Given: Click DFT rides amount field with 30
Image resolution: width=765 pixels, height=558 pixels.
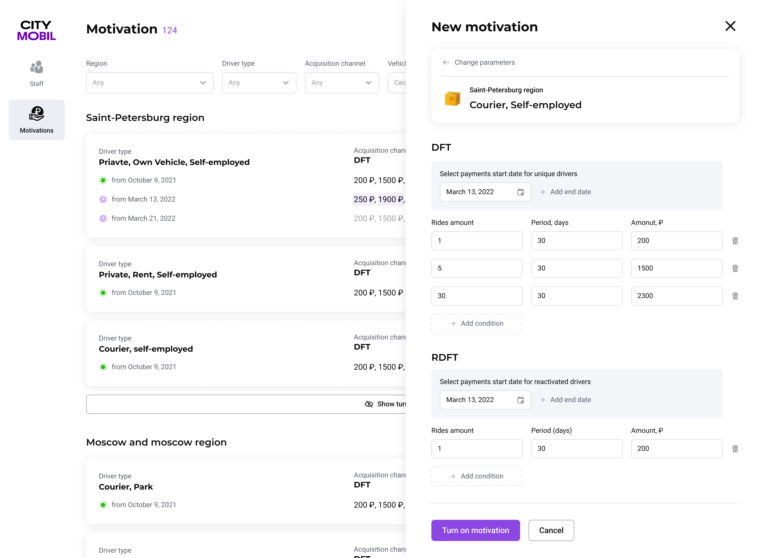Looking at the screenshot, I should tap(477, 296).
